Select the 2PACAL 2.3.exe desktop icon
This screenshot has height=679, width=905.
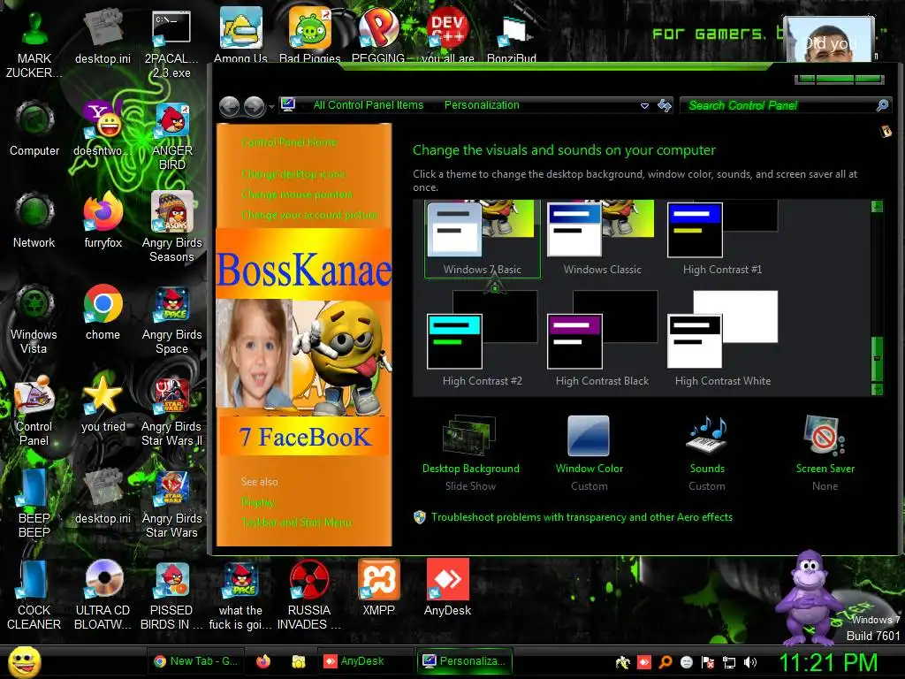click(171, 44)
